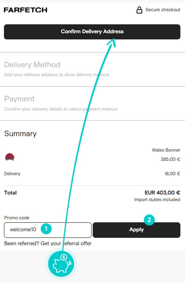Click the 'Import duties included' note
The height and width of the screenshot is (283, 185).
(157, 199)
